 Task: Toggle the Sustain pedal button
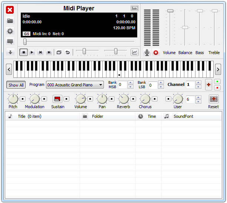point(57,99)
